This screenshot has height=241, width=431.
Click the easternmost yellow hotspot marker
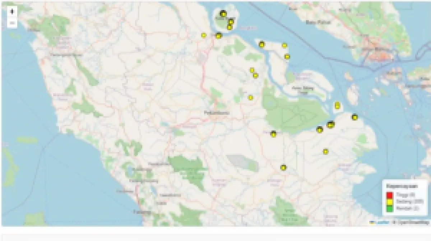[x=355, y=117]
